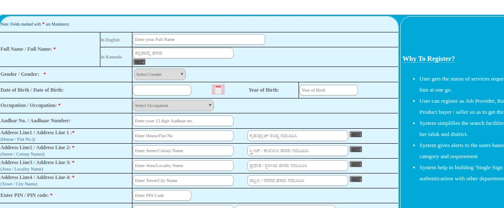This screenshot has width=504, height=208.
Task: Click the Enter PIN Code field
Action: click(x=162, y=196)
